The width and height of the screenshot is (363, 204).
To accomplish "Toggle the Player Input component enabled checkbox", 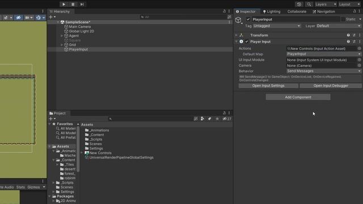I will click(x=247, y=41).
